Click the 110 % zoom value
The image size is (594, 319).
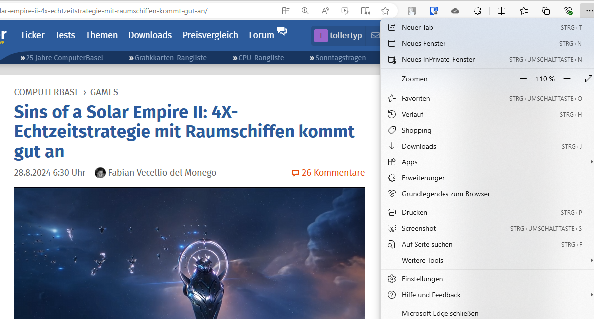click(x=545, y=79)
